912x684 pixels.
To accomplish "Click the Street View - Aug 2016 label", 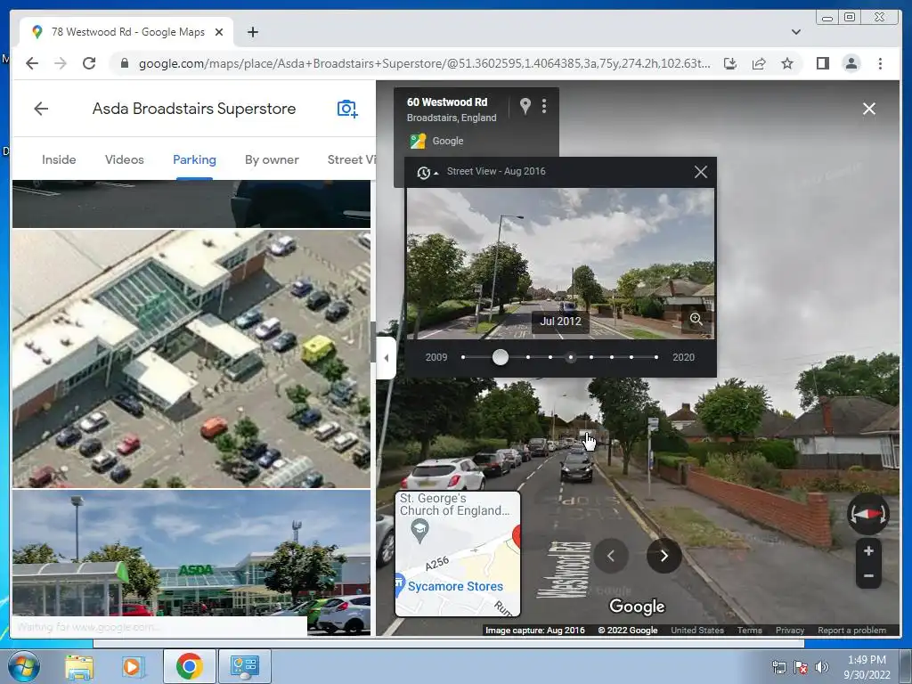I will tap(496, 171).
